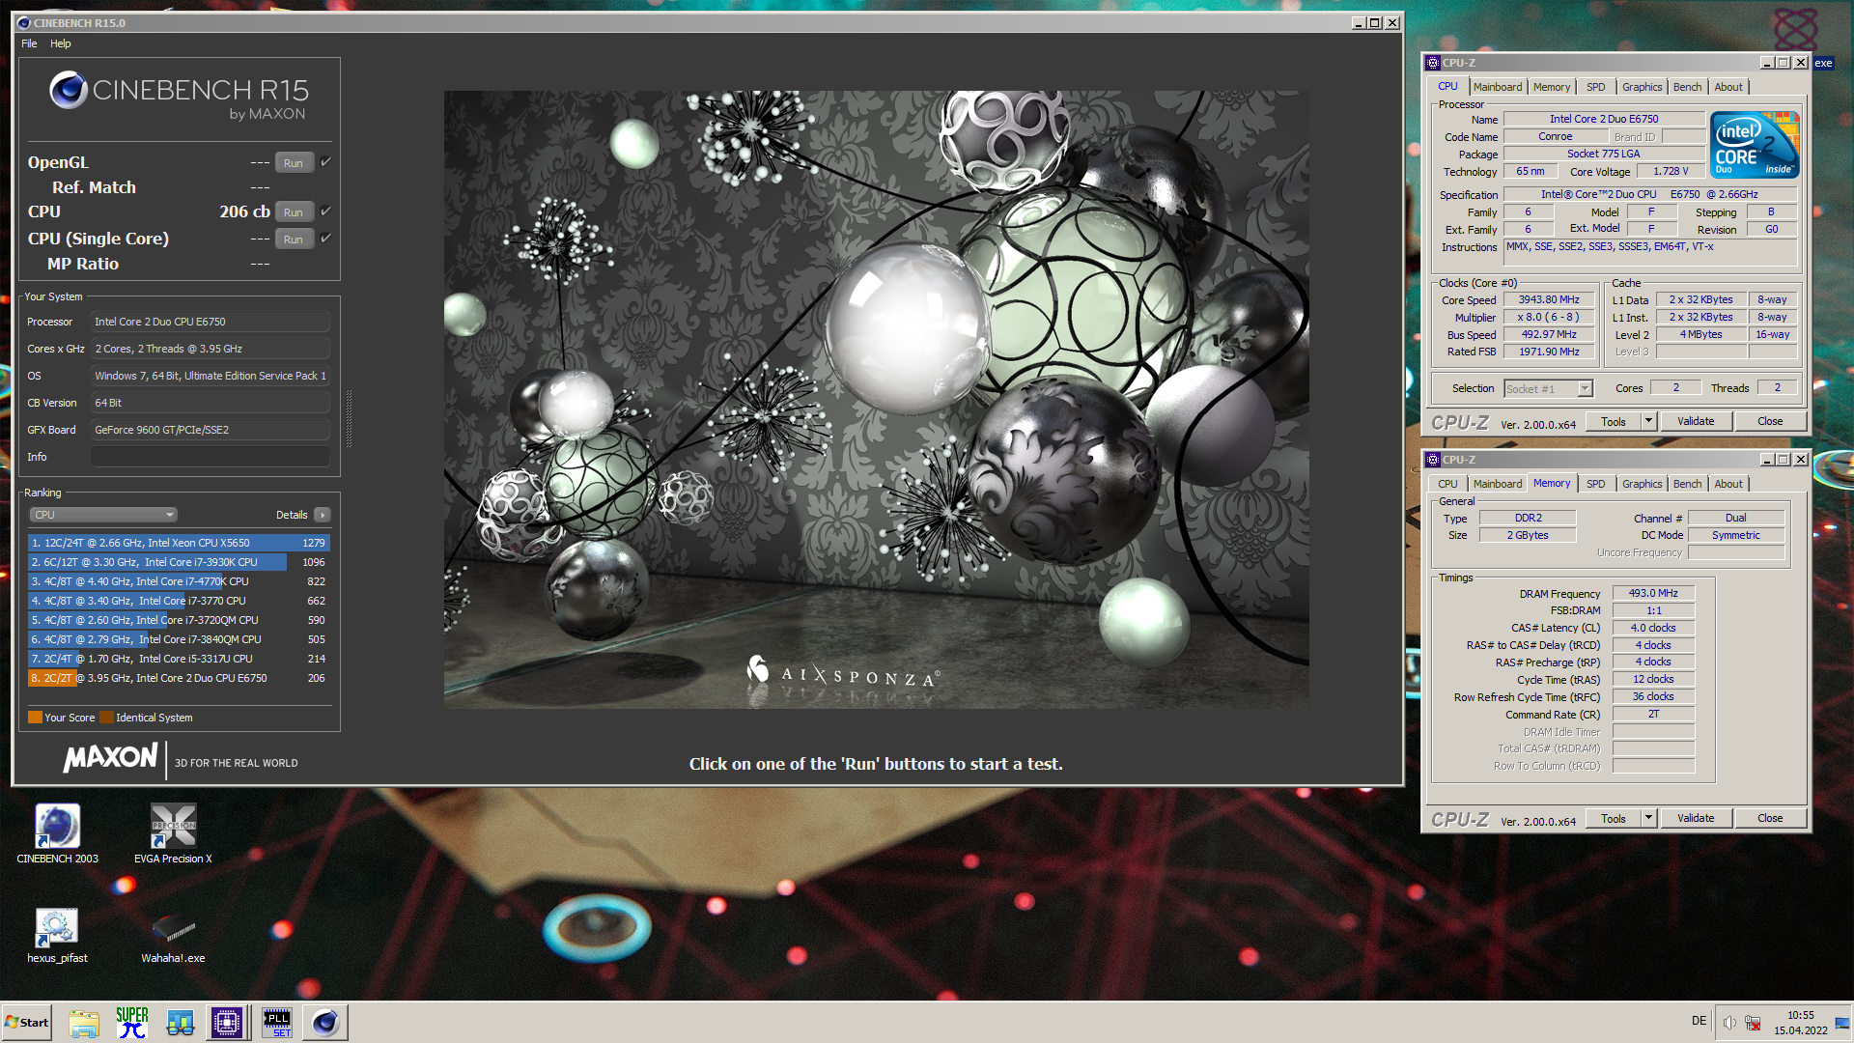Open CINEBENCH 2003 desktop shortcut
The height and width of the screenshot is (1043, 1854).
click(x=57, y=833)
